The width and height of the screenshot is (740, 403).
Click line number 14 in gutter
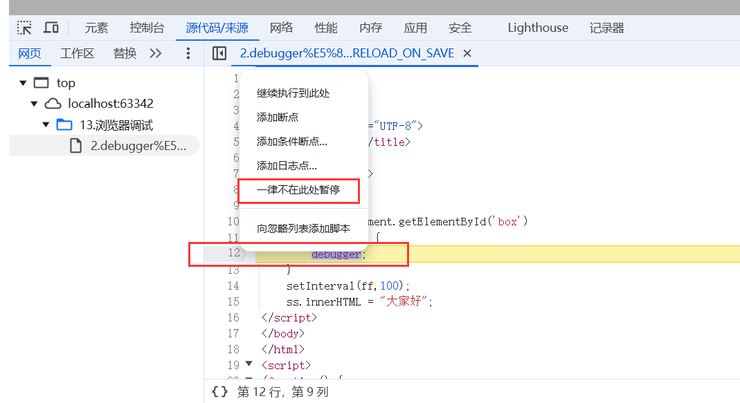click(x=233, y=285)
